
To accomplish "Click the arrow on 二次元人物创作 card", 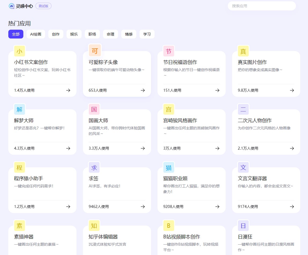I will 292,148.
